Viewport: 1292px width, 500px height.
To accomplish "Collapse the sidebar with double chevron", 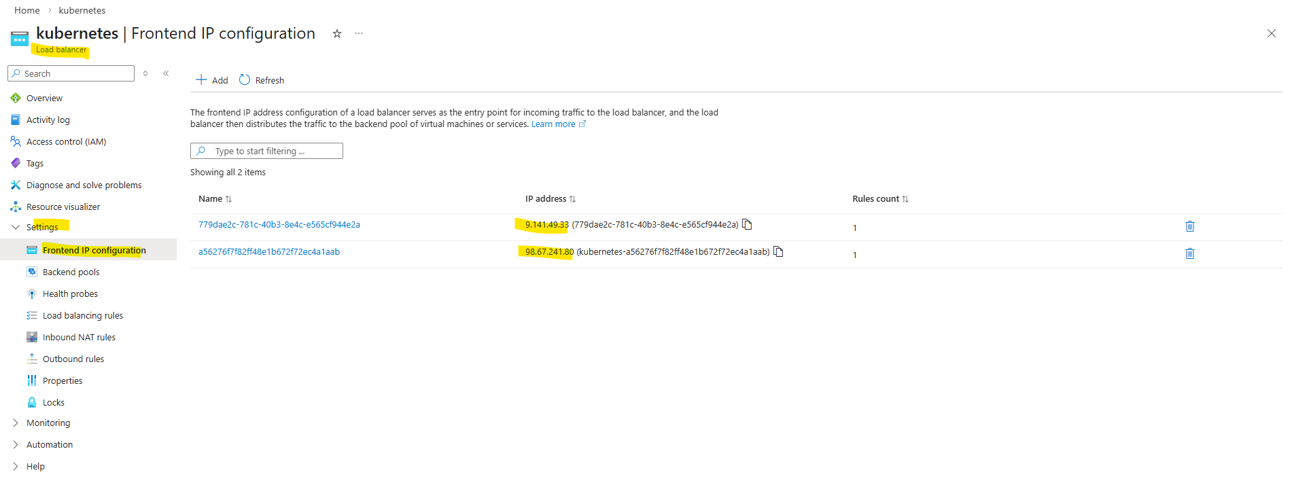I will click(166, 73).
